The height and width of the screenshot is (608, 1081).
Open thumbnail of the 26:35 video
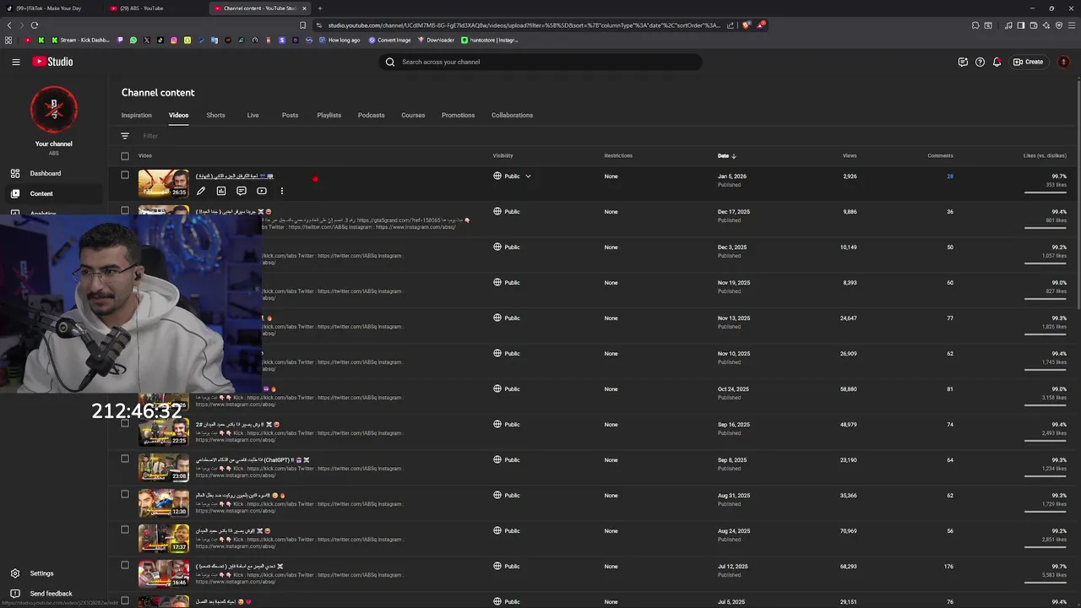(164, 183)
